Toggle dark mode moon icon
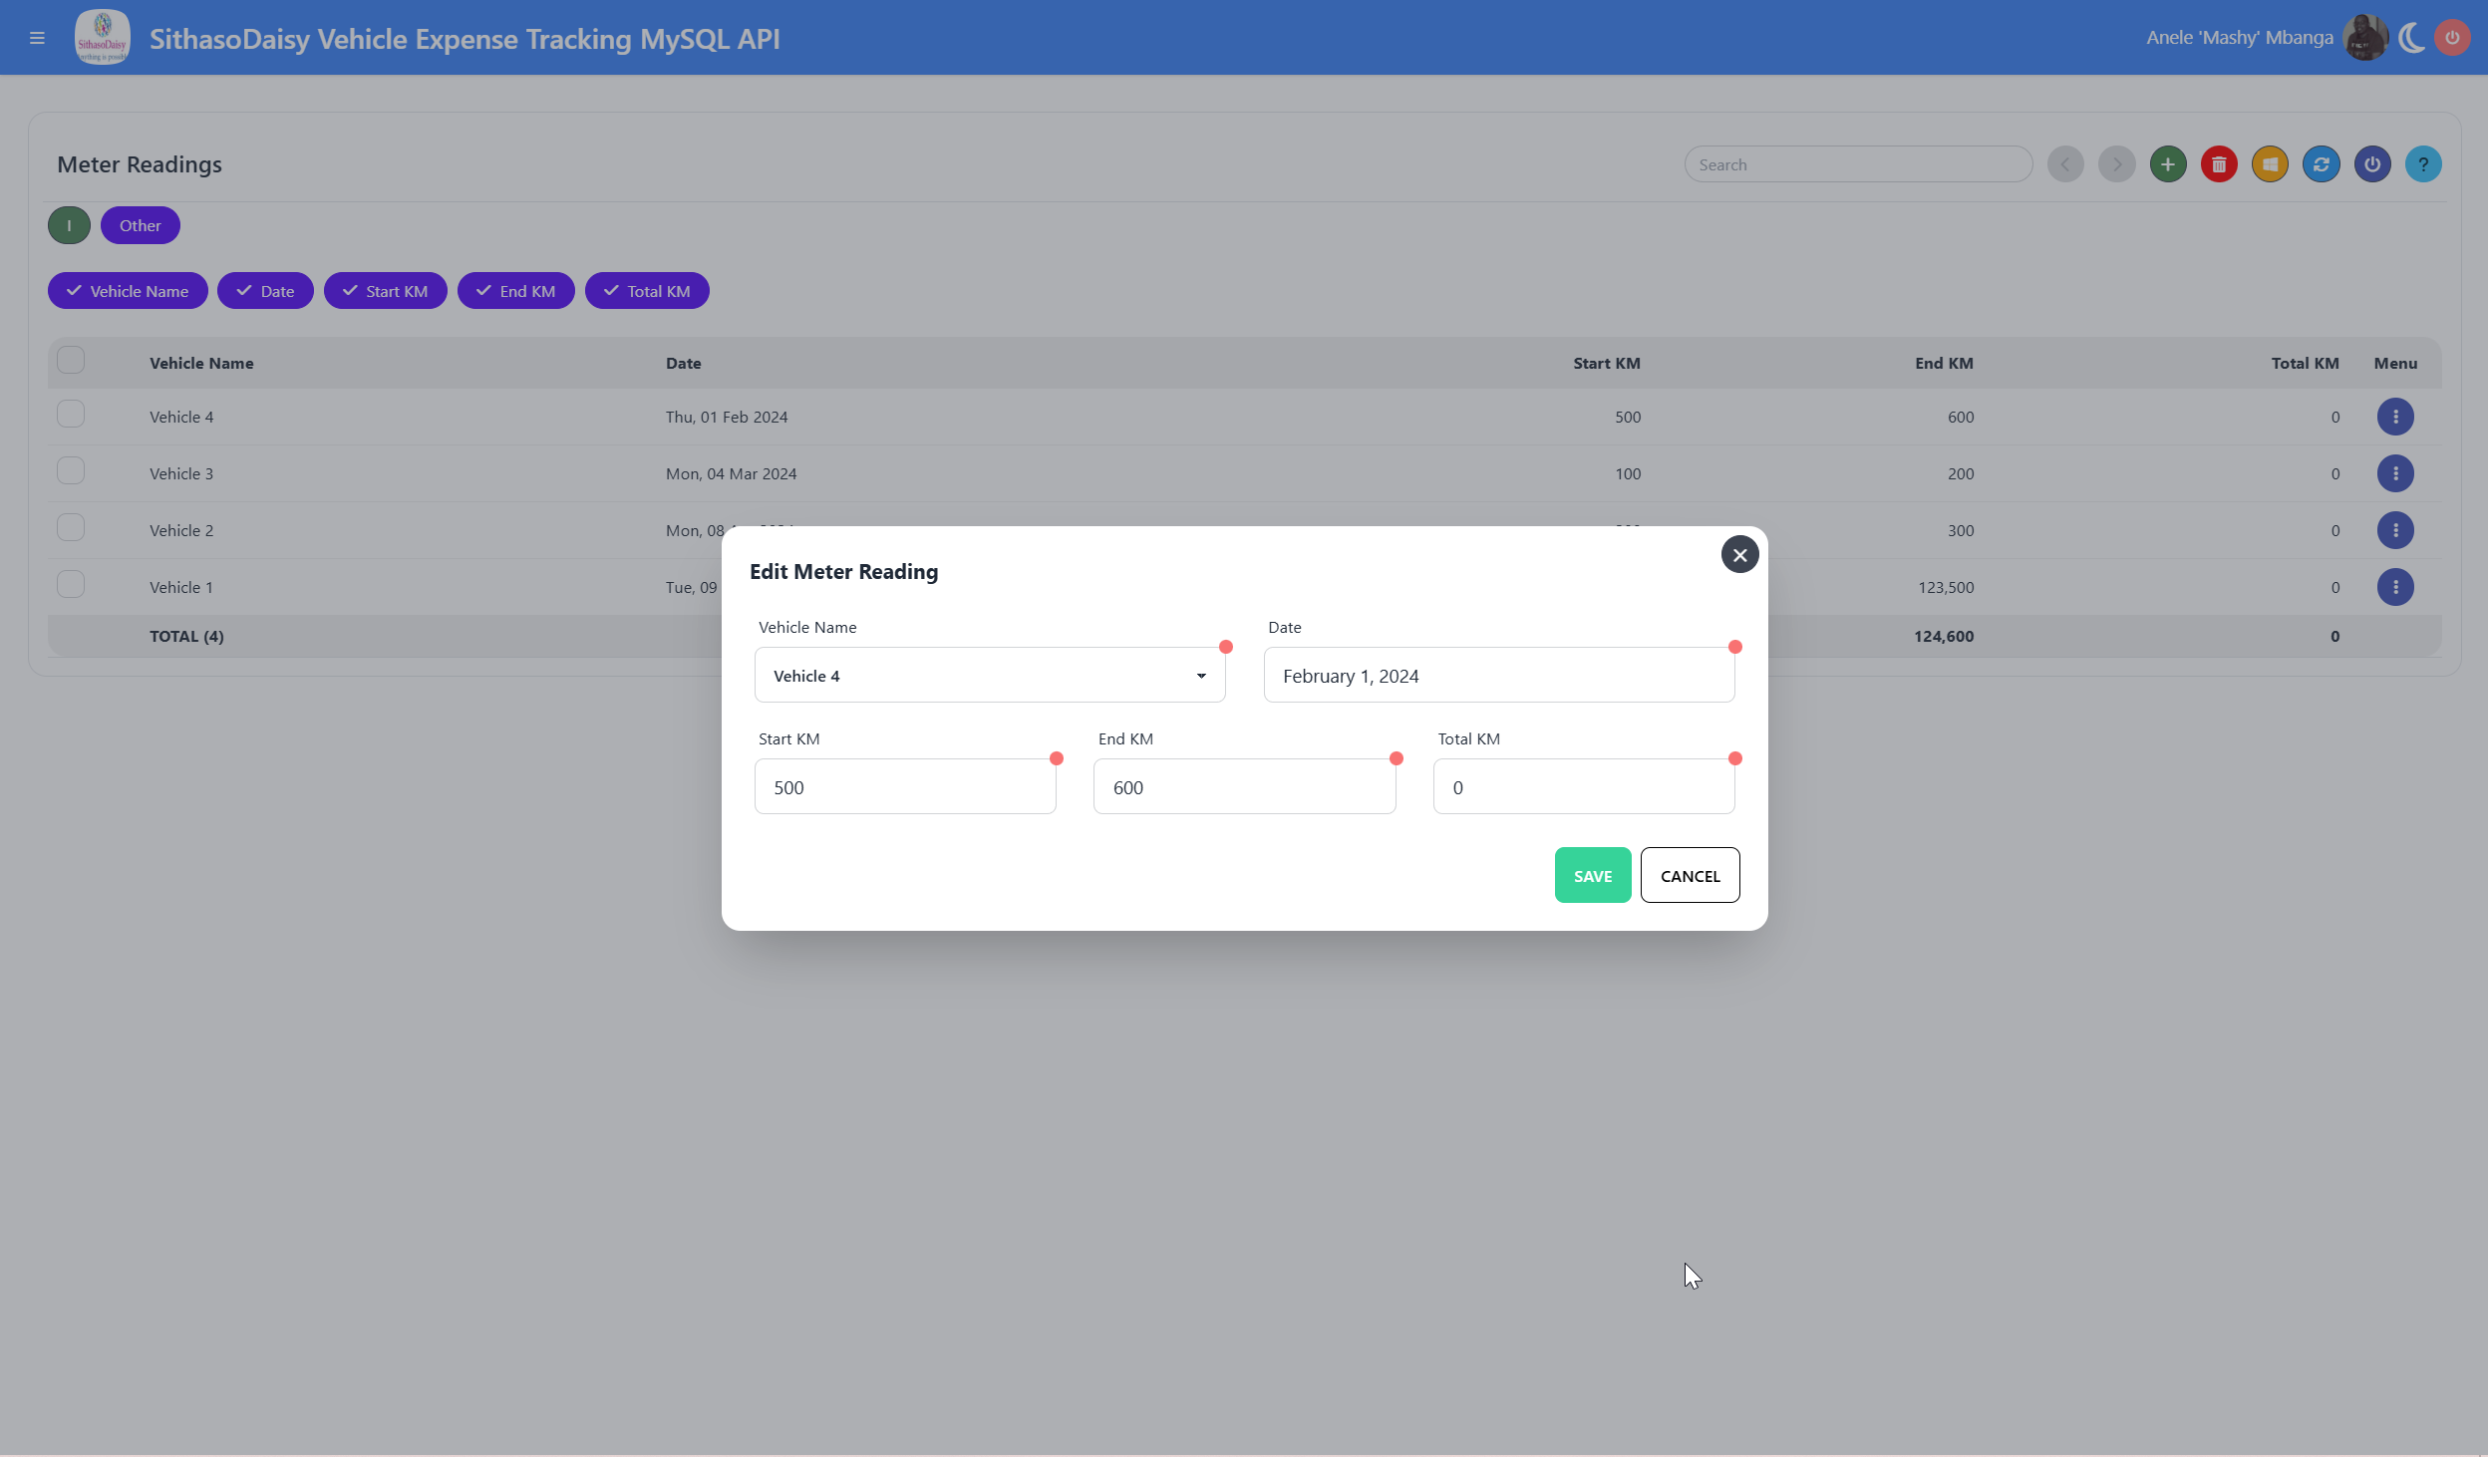Screen dimensions: 2488x1457 pyautogui.click(x=2411, y=38)
